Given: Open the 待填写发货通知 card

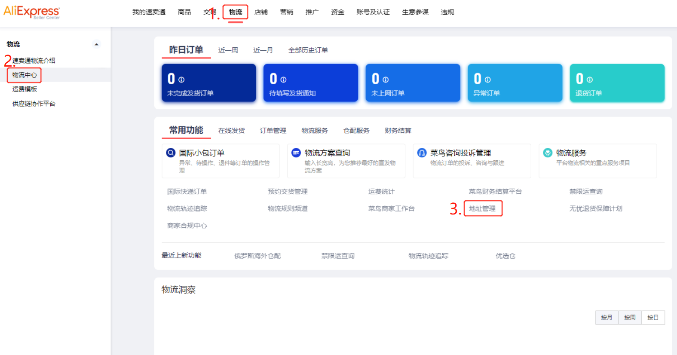Looking at the screenshot, I should [x=311, y=83].
